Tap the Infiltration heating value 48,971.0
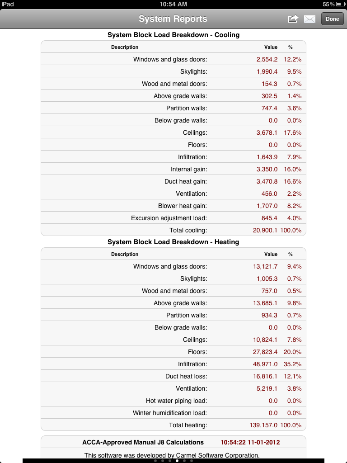The height and width of the screenshot is (463, 347). click(265, 364)
